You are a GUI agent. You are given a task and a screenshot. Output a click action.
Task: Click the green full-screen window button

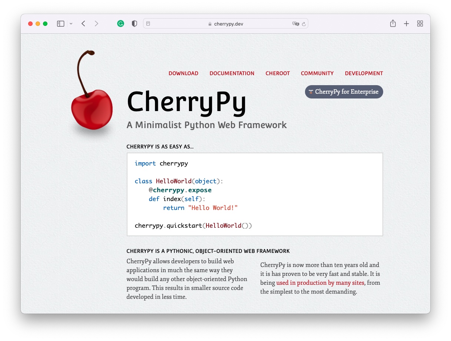click(x=45, y=24)
